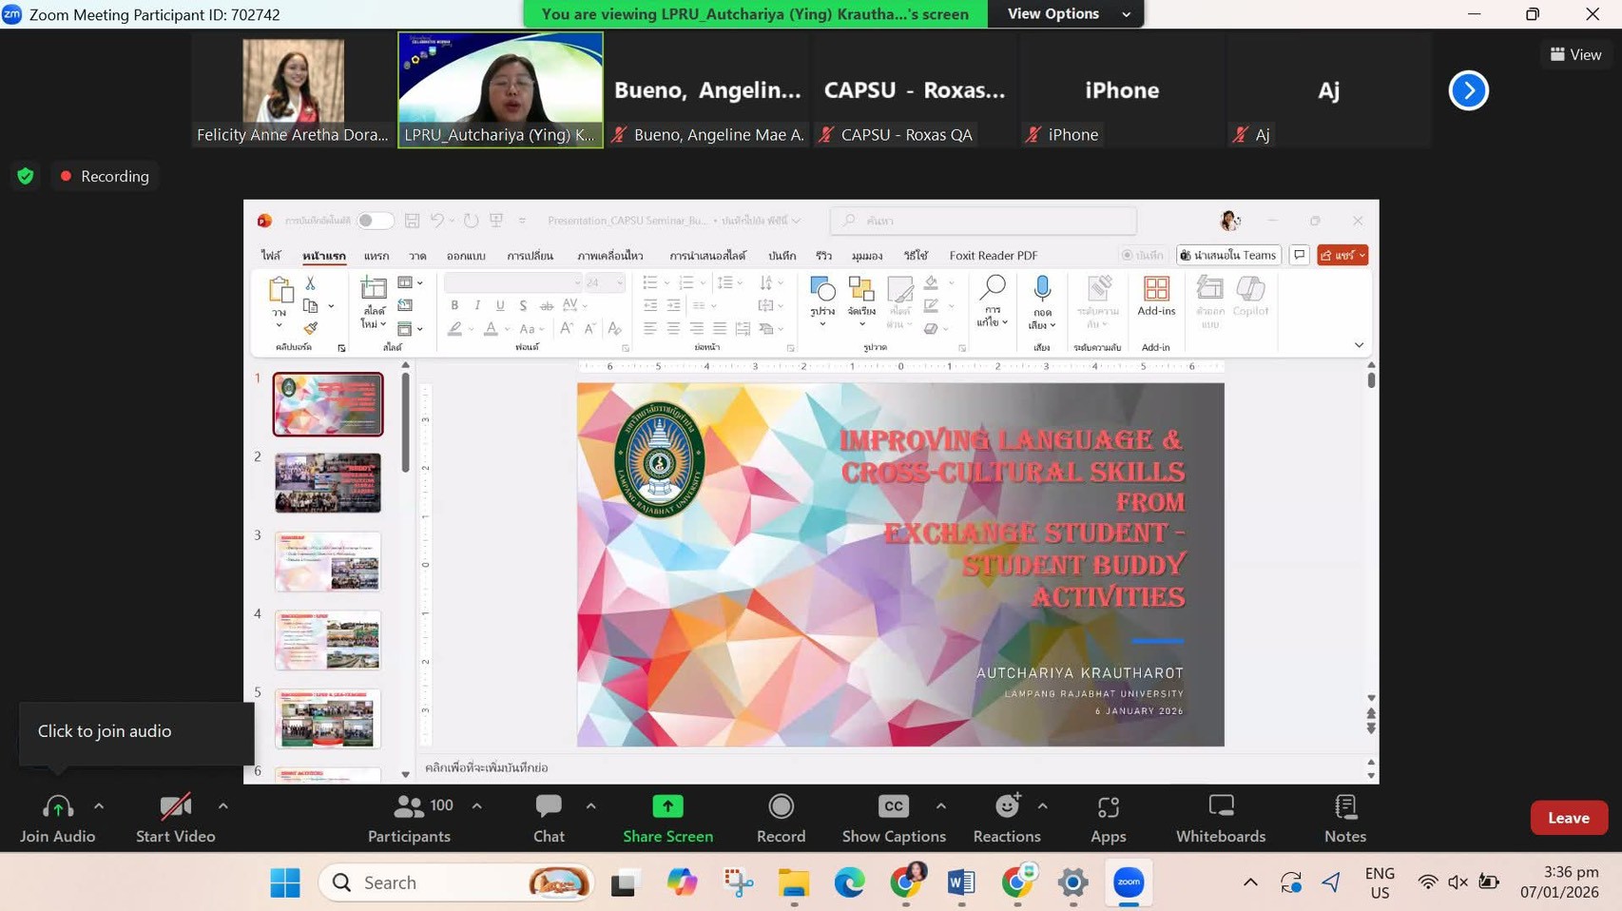This screenshot has width=1622, height=911.
Task: Open the Whiteboards tool
Action: coord(1220,817)
